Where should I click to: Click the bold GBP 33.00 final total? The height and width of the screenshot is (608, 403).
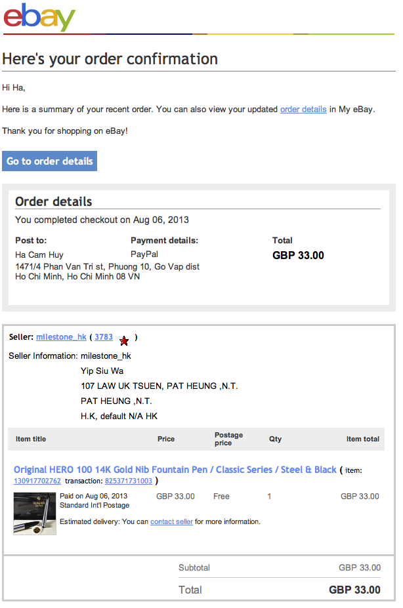pos(354,590)
